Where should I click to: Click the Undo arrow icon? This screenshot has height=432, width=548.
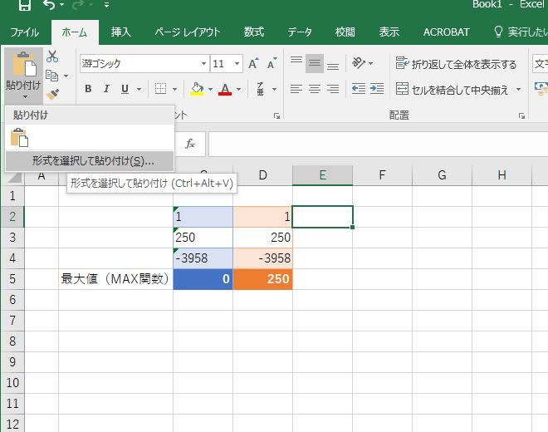tap(49, 4)
